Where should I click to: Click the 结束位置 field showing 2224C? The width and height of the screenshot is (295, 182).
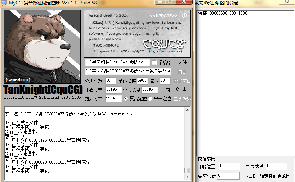pyautogui.click(x=114, y=98)
